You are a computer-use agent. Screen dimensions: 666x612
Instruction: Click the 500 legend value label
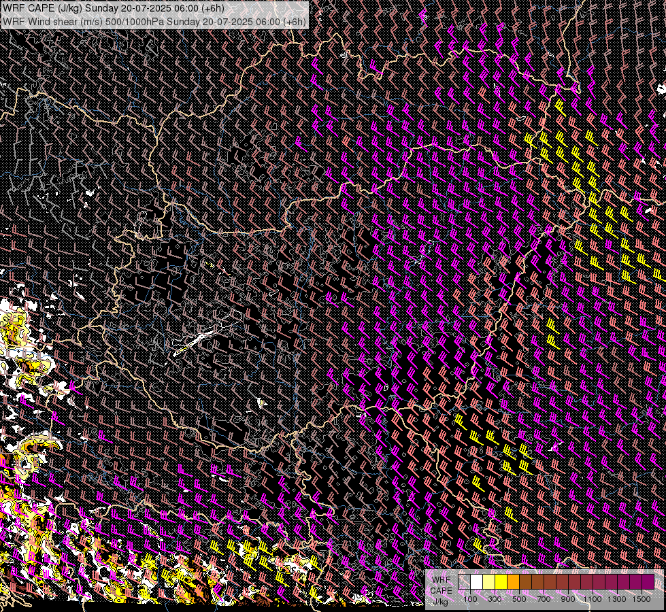(x=519, y=599)
